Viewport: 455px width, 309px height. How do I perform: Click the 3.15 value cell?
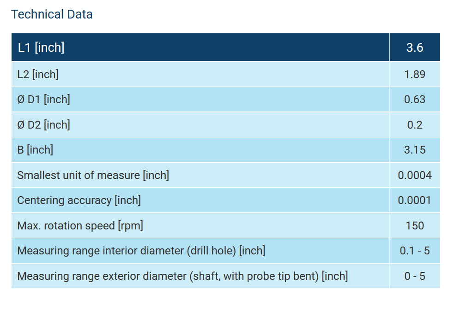414,150
